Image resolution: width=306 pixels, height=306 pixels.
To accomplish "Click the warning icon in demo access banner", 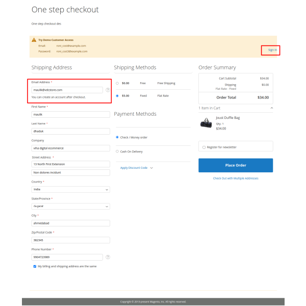I will point(34,39).
